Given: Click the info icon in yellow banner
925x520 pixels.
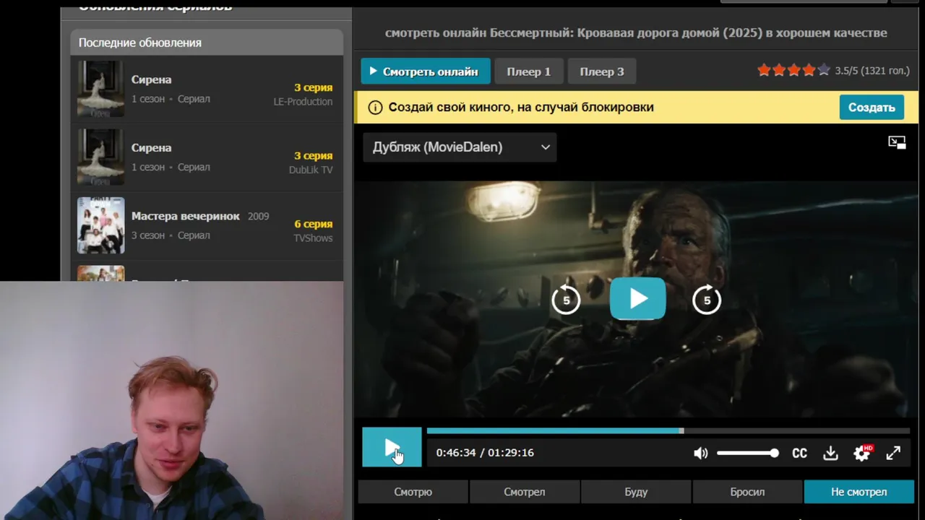Looking at the screenshot, I should (x=375, y=108).
